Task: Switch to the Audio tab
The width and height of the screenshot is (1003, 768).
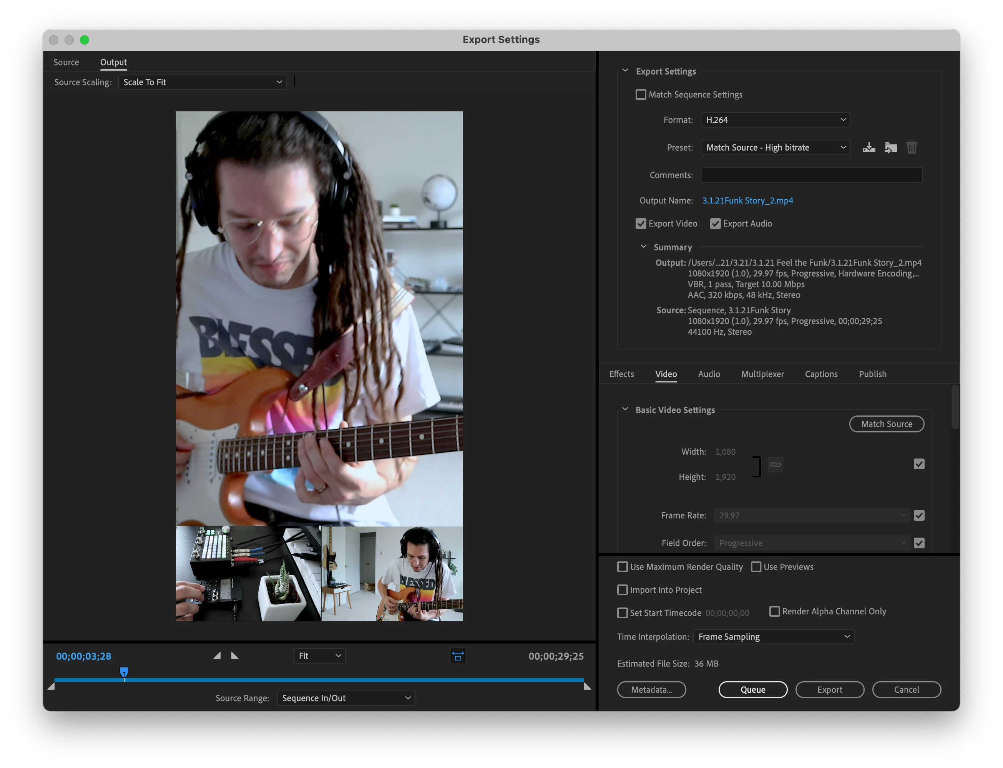Action: [709, 374]
